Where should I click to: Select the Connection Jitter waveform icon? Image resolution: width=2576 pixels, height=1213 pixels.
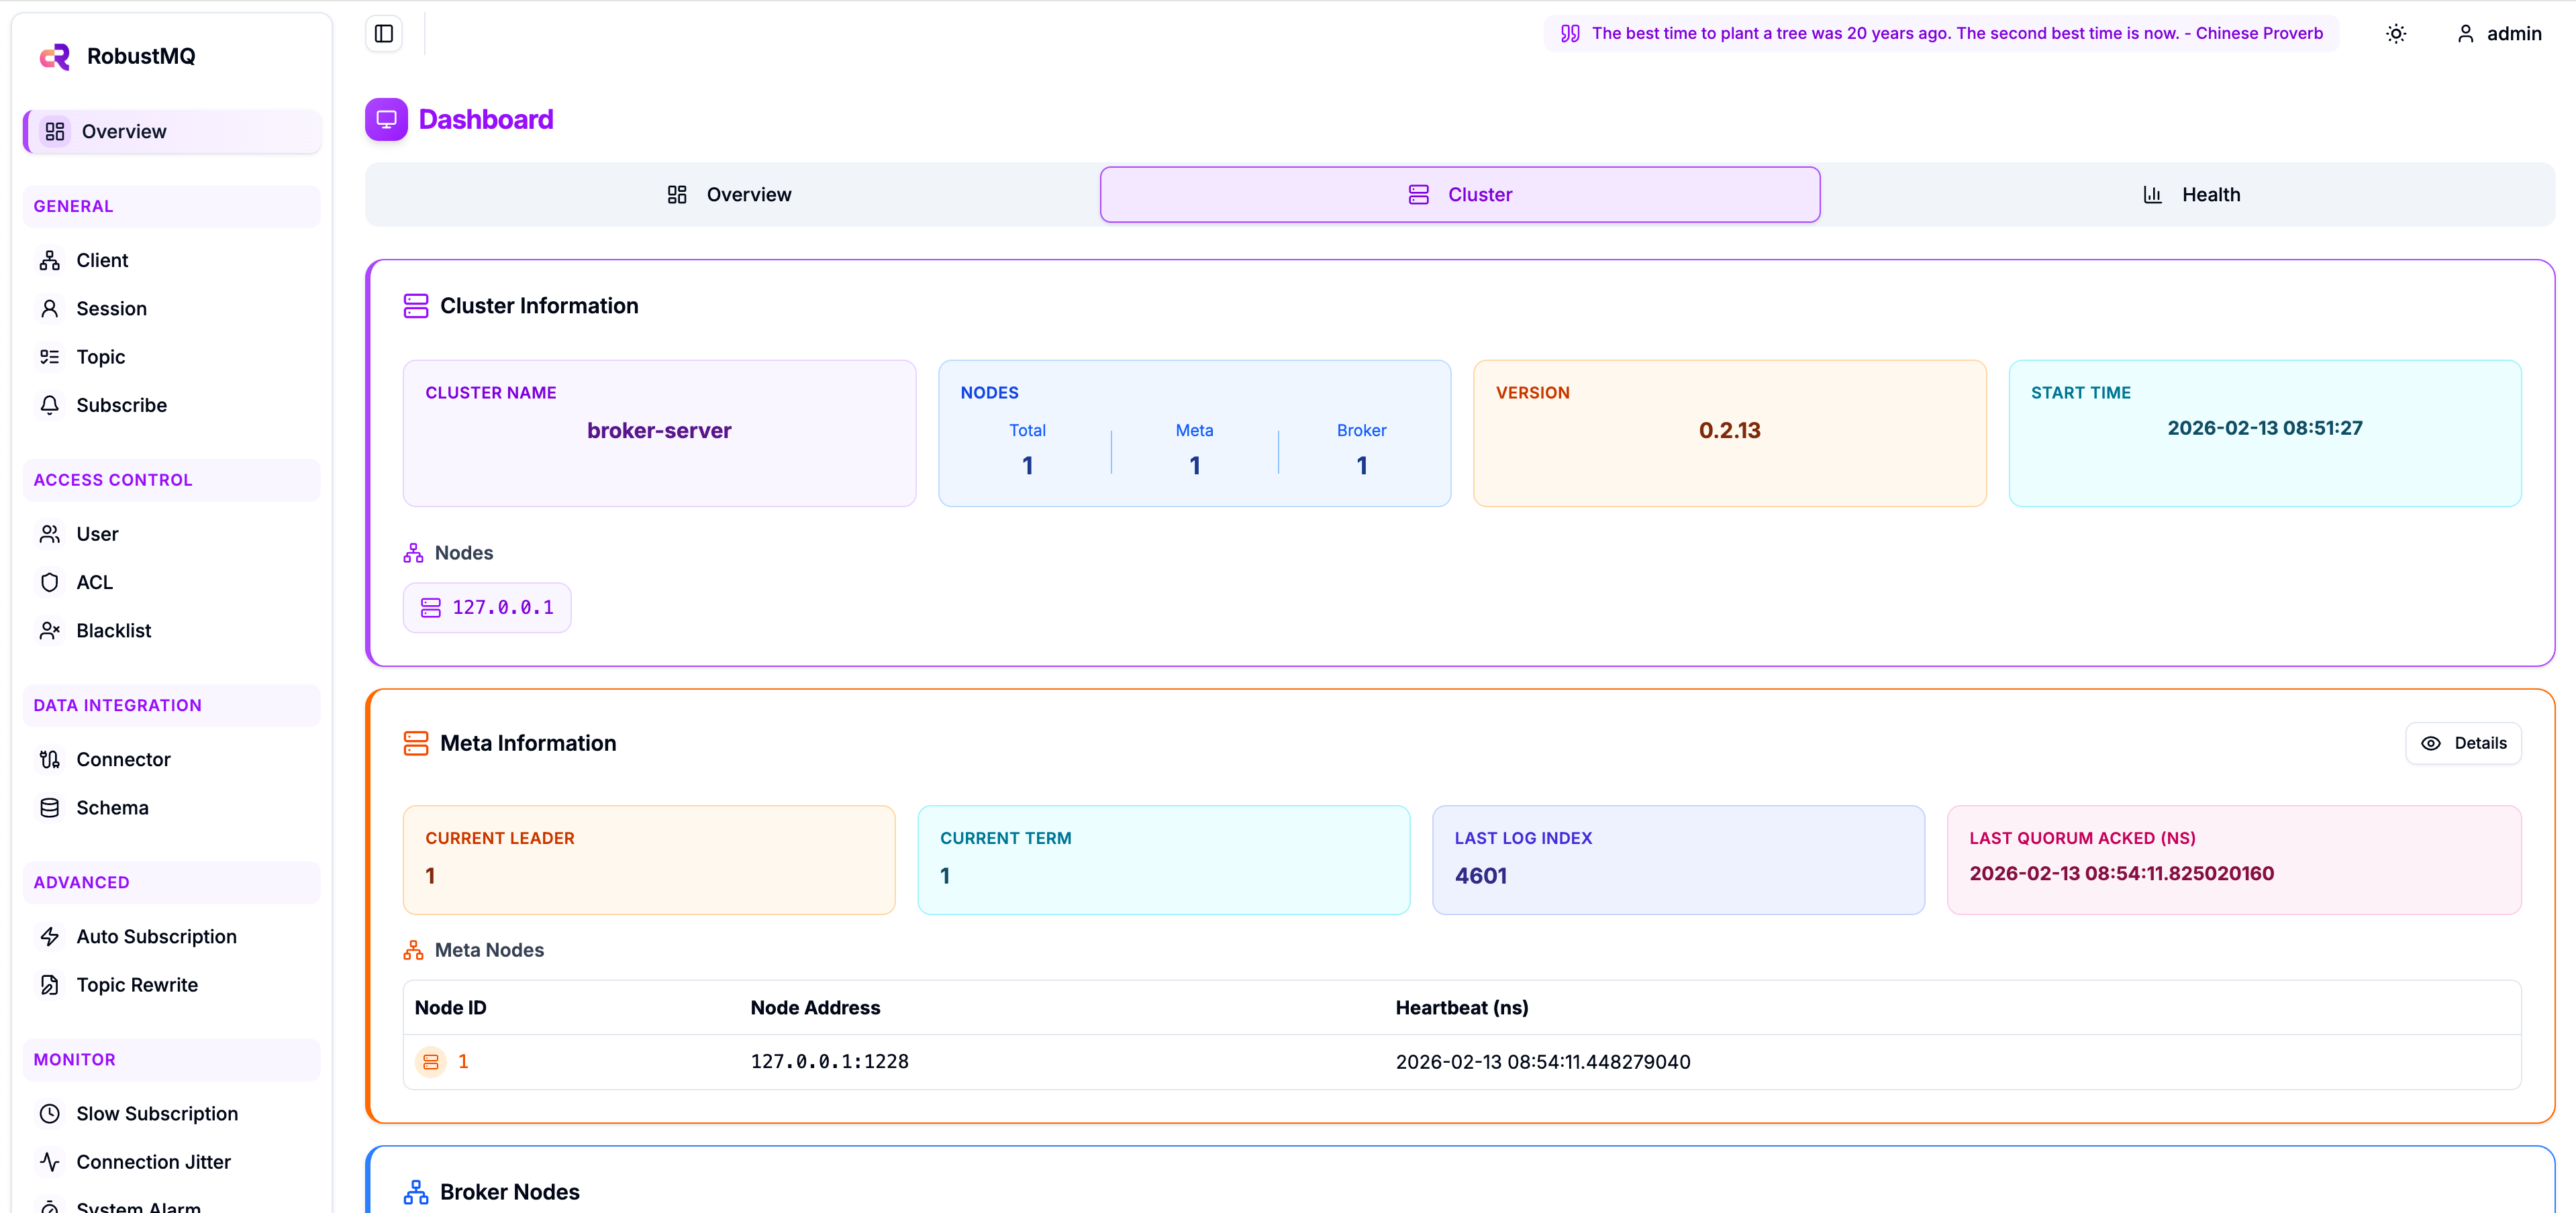tap(51, 1161)
